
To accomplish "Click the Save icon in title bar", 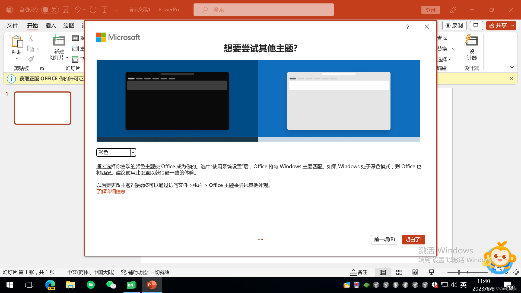I will [66, 10].
